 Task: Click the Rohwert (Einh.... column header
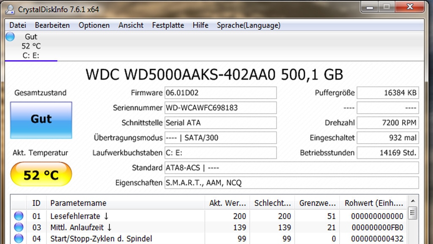[373, 203]
